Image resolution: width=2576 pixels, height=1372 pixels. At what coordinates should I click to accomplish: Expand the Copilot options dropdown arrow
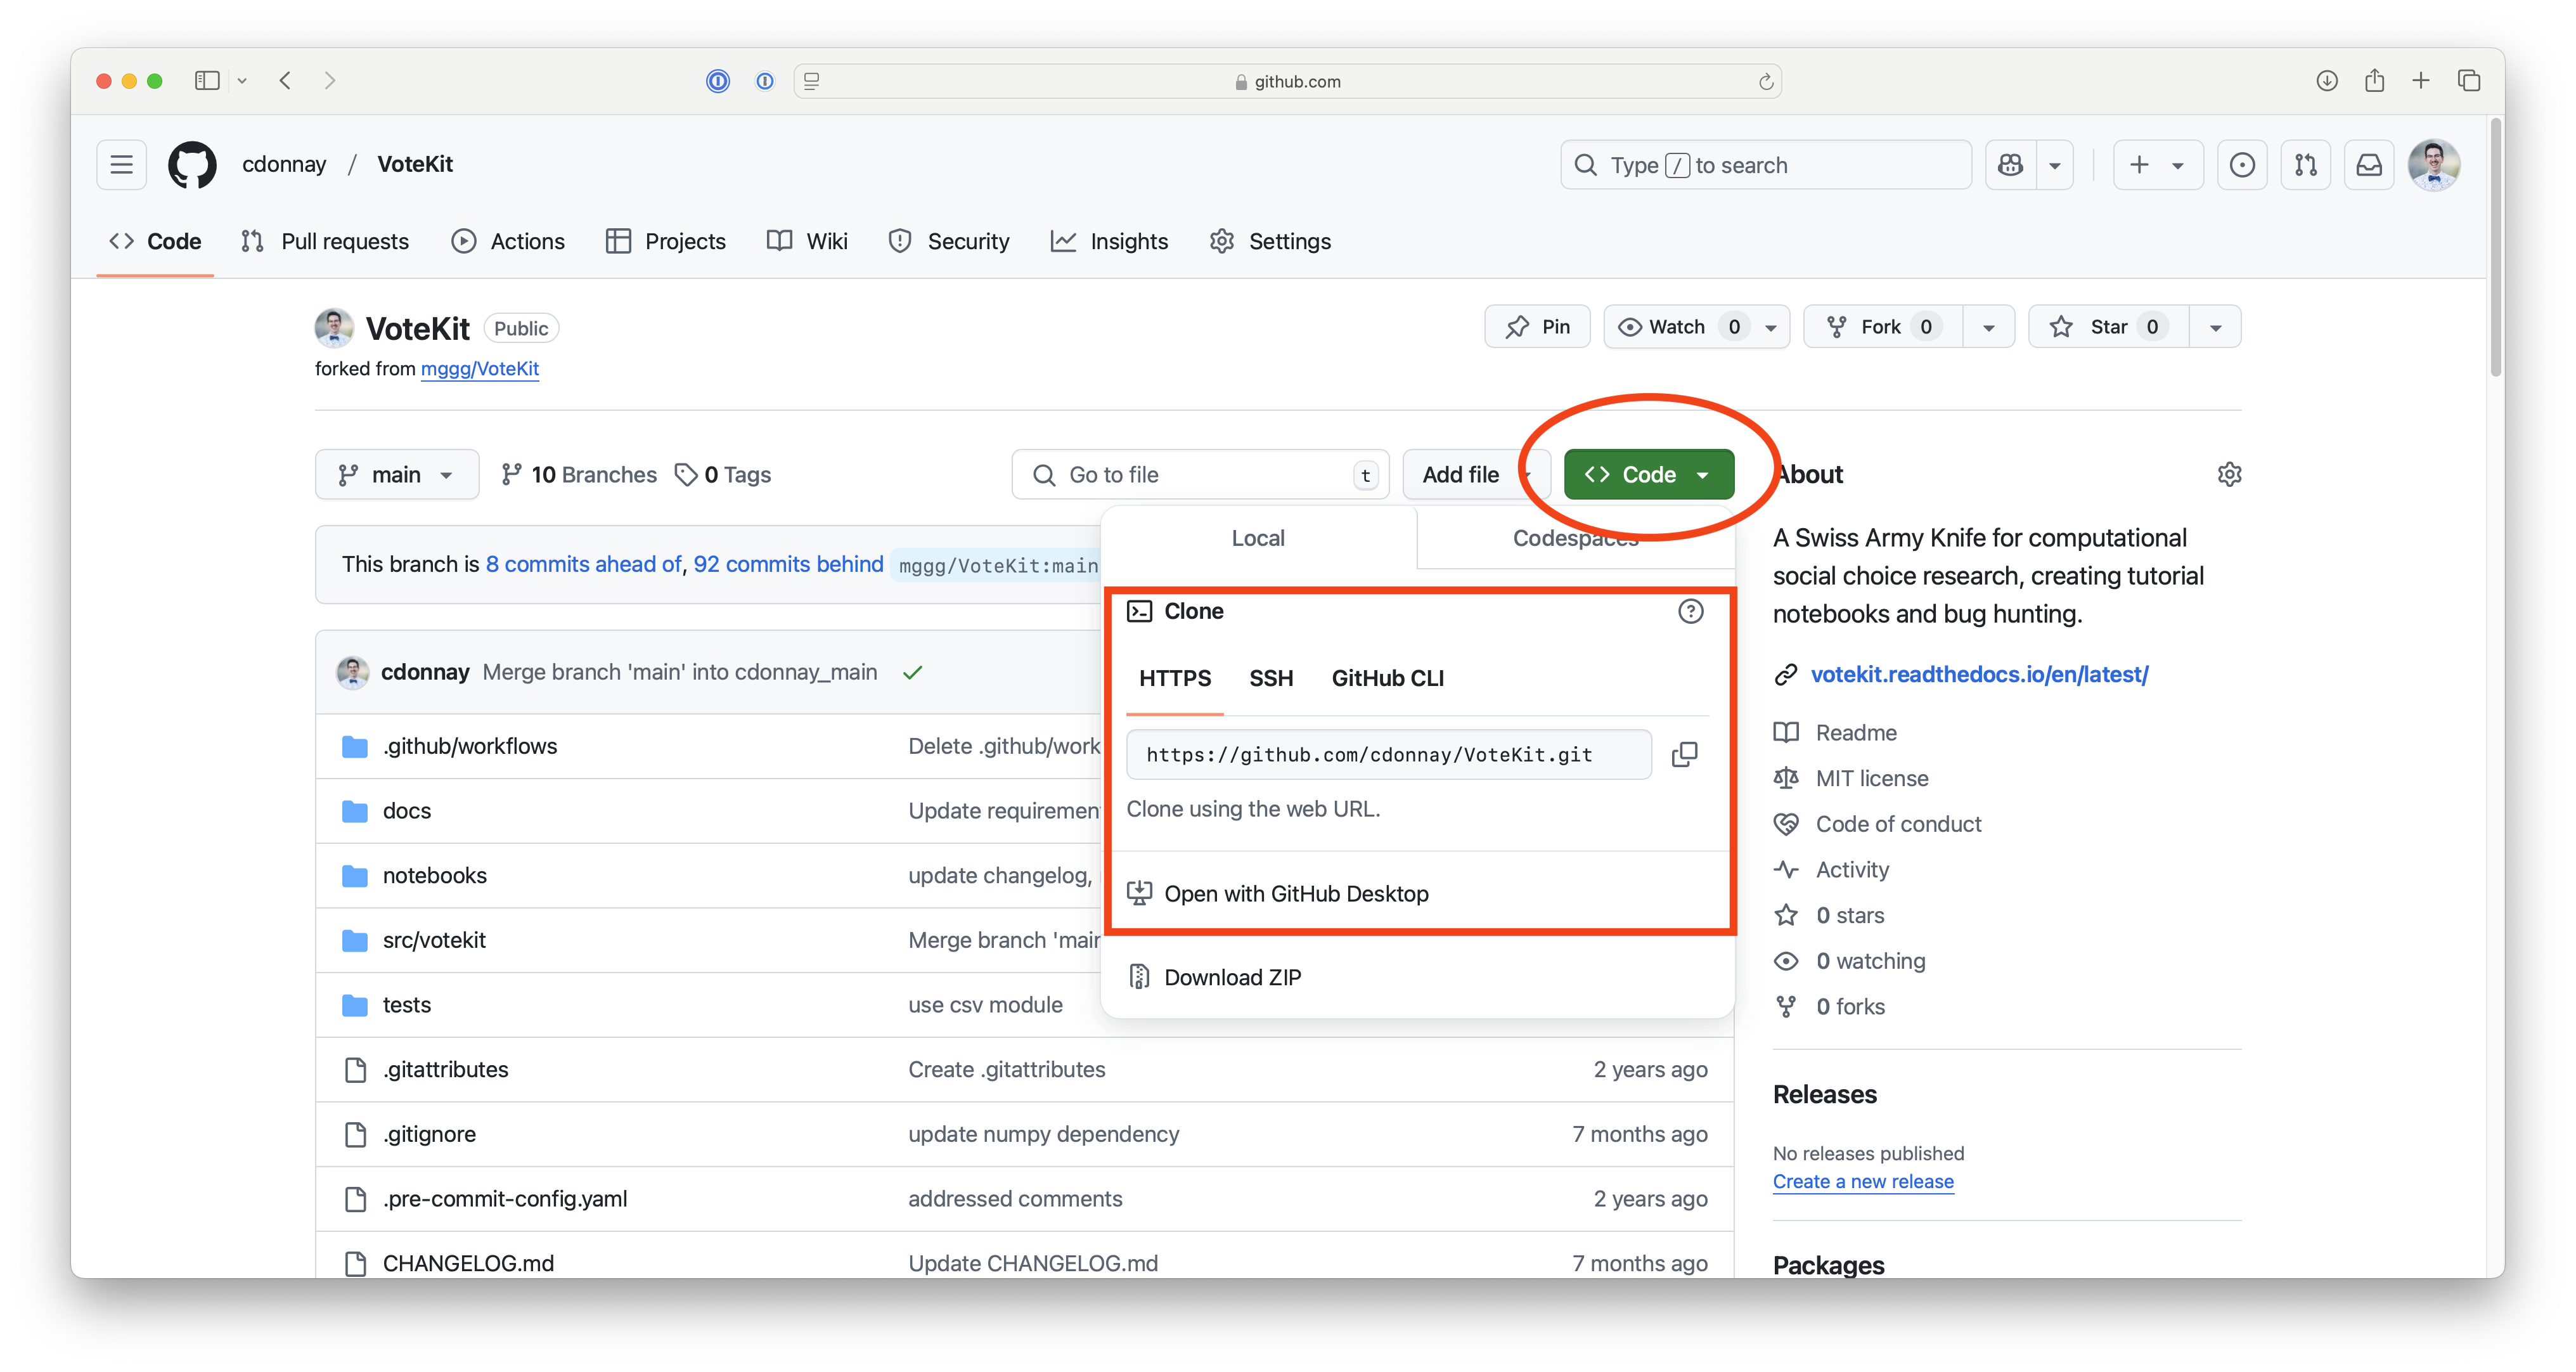pyautogui.click(x=2055, y=165)
